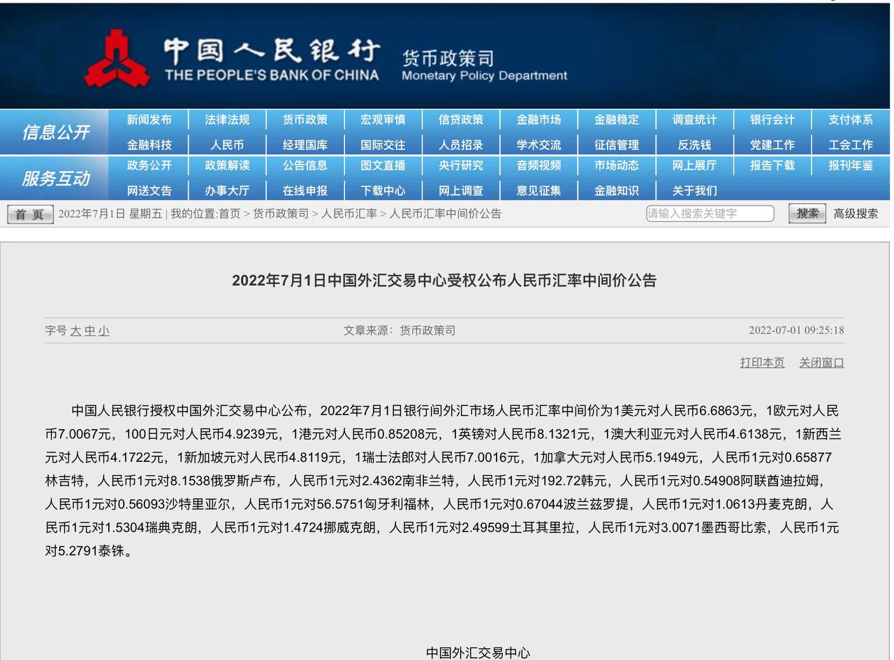894x660 pixels.
Task: Open the 支付体系 menu item
Action: click(851, 120)
